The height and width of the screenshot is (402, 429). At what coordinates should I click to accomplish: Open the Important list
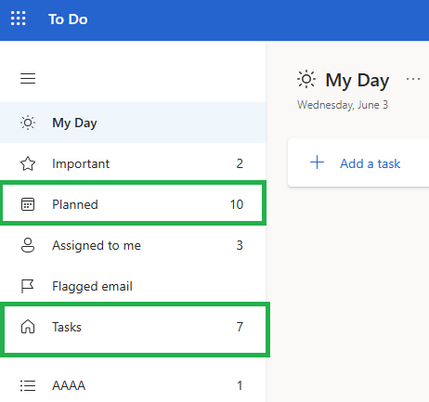[133, 163]
